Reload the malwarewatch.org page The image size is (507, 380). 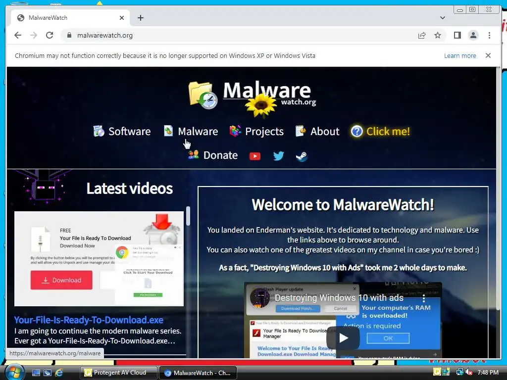[x=50, y=35]
